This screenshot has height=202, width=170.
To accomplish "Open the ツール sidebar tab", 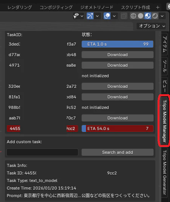I will (165, 66).
